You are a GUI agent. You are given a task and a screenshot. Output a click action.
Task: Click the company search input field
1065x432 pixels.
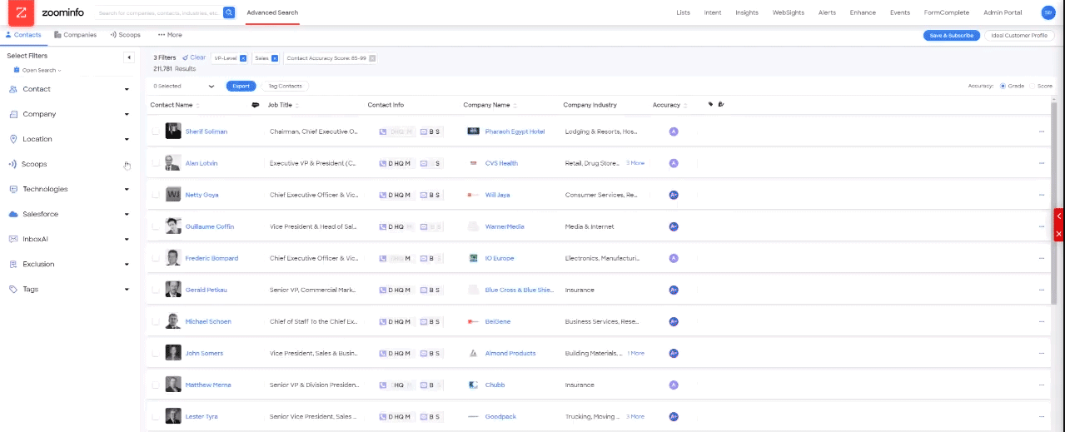pyautogui.click(x=158, y=12)
